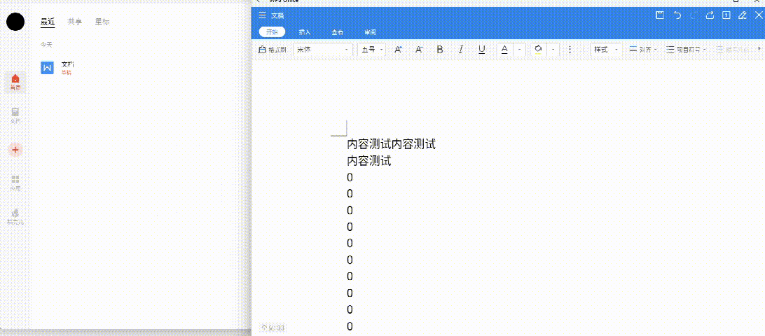Toggle bold formatting

point(439,49)
